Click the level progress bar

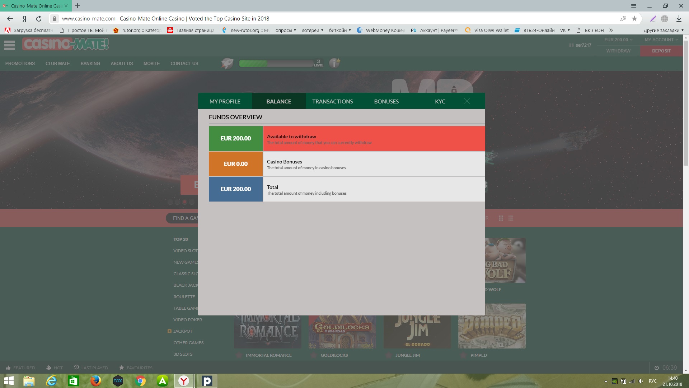coord(276,64)
